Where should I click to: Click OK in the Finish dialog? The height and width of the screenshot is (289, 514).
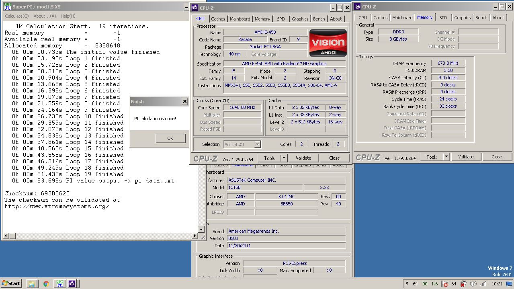[170, 138]
